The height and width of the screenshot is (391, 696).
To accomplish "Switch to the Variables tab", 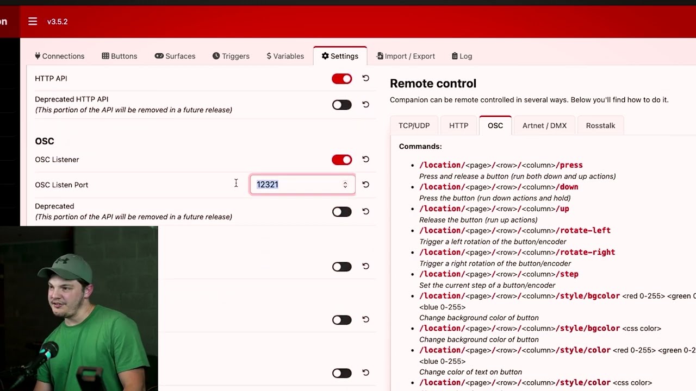I will (285, 56).
